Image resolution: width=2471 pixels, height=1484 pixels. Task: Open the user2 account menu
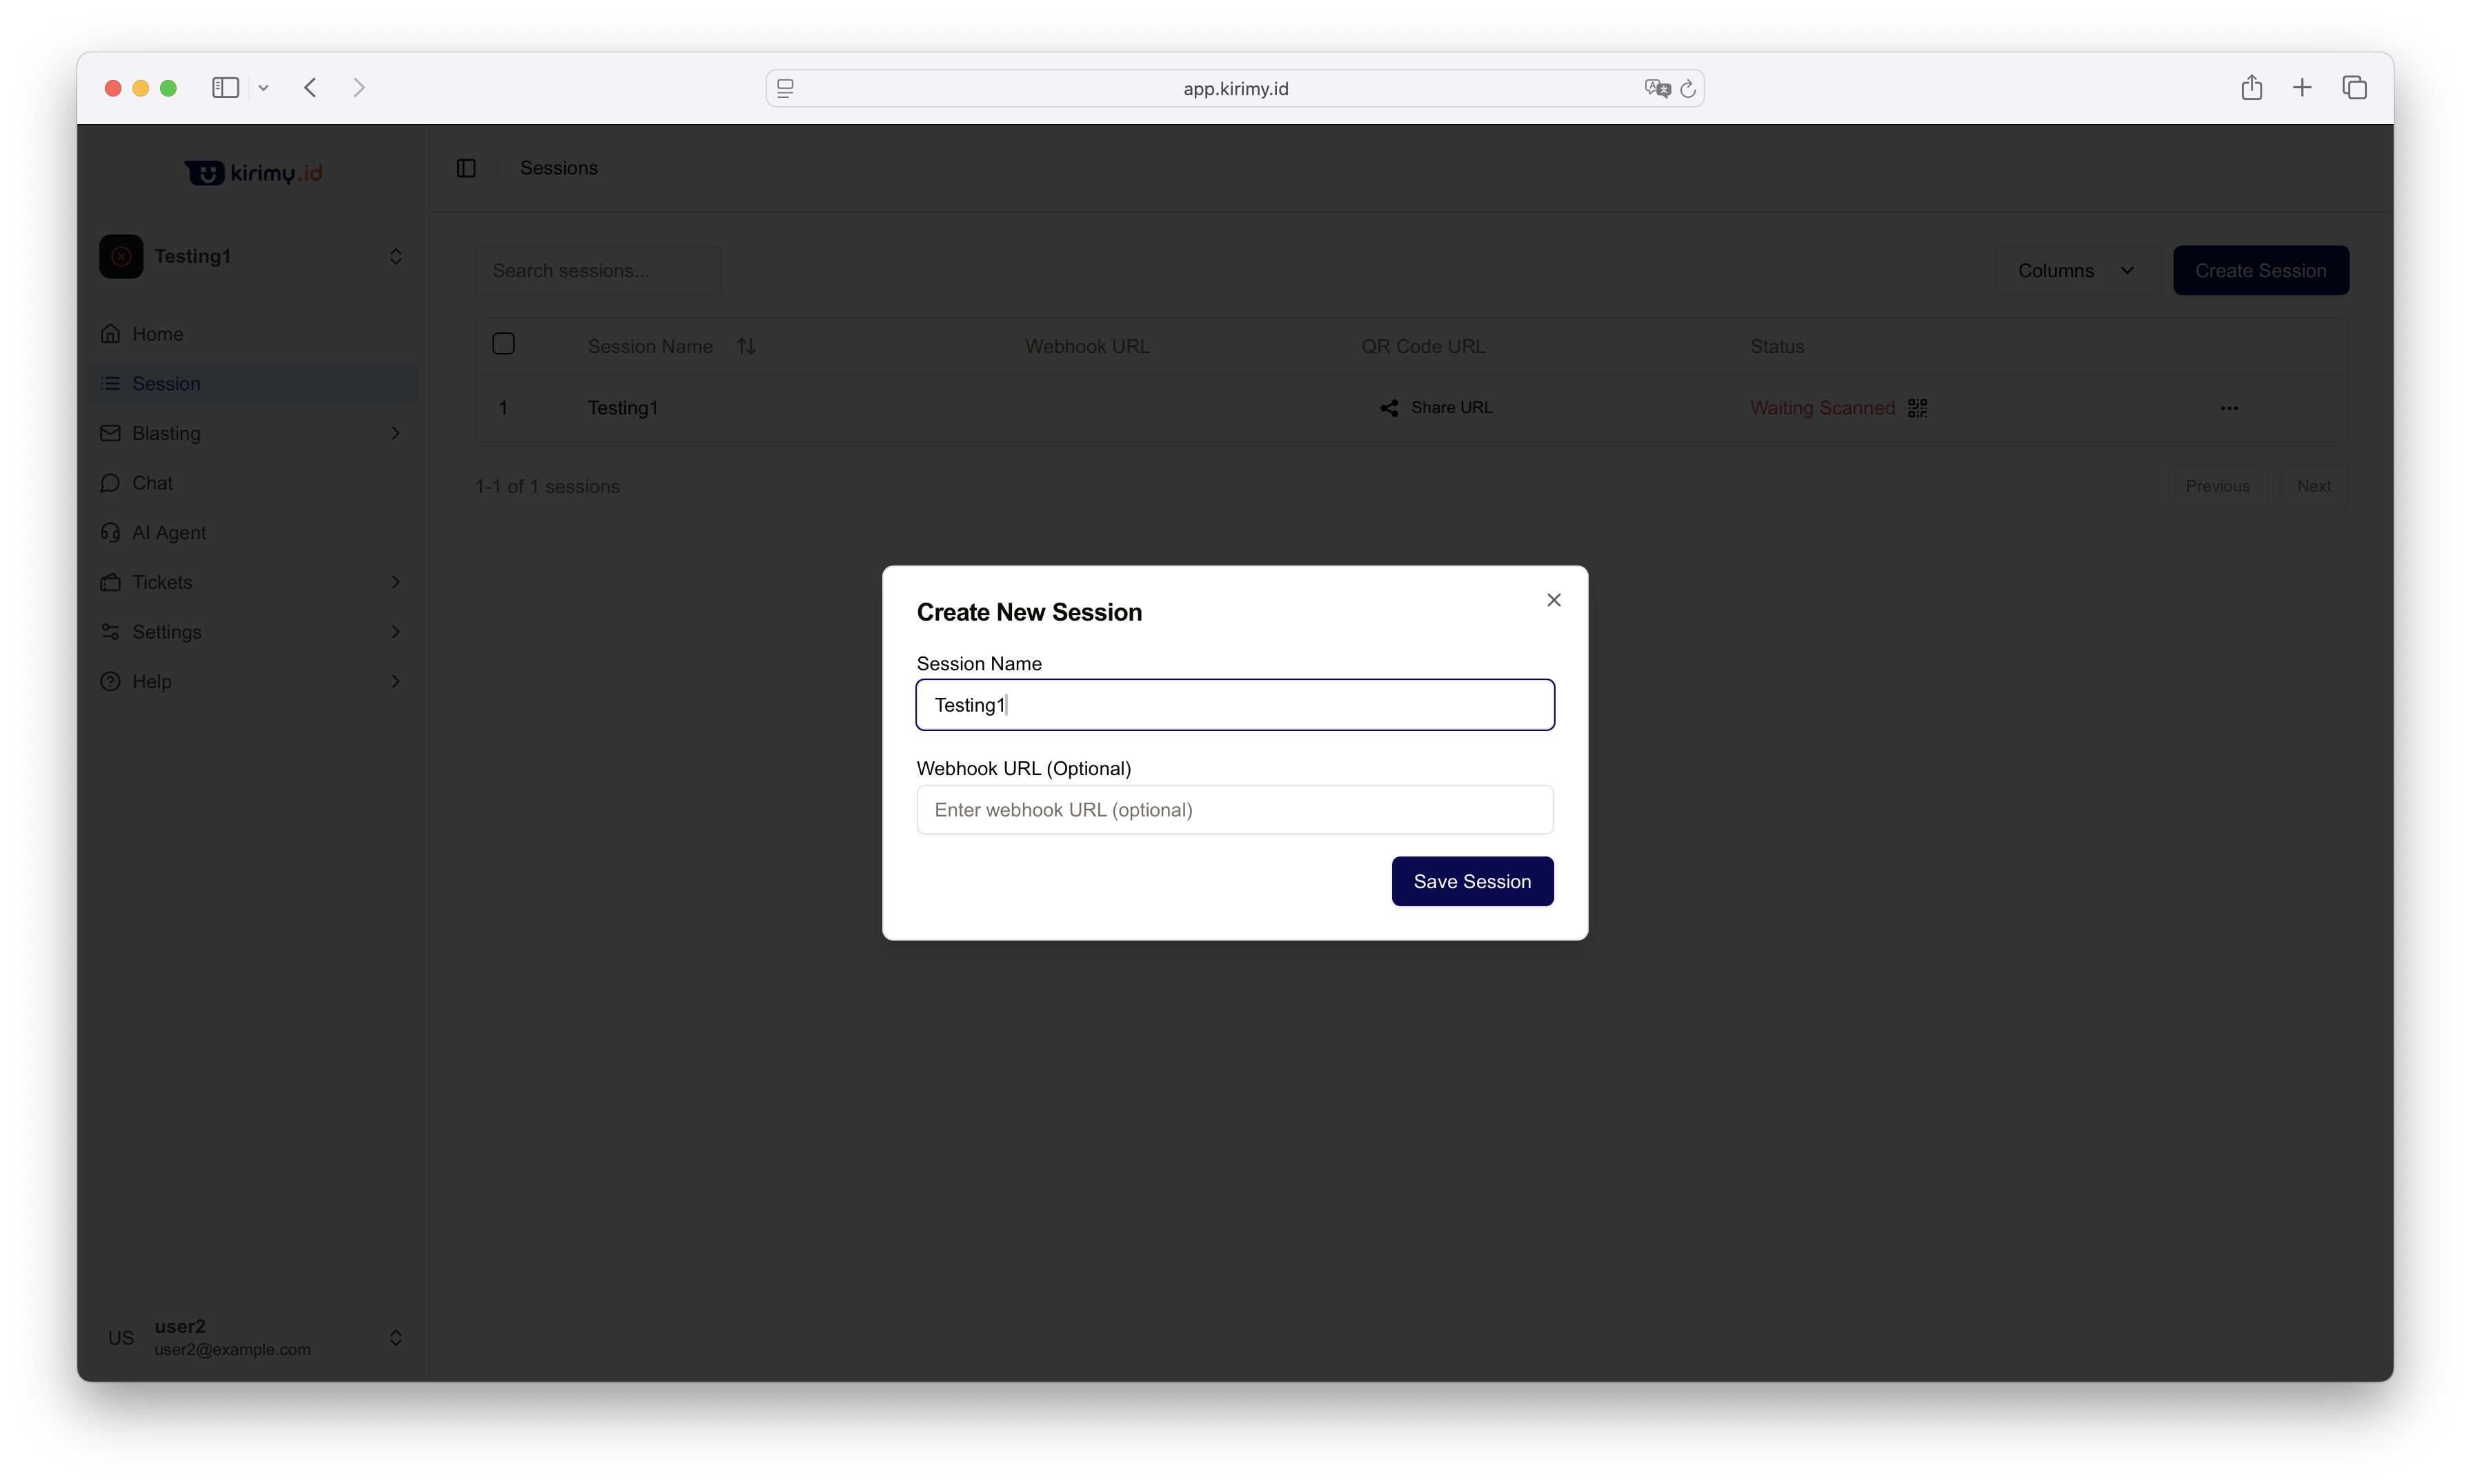[395, 1337]
